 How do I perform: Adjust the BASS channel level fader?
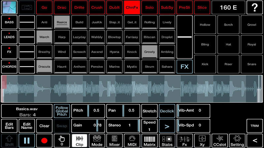tap(27, 22)
